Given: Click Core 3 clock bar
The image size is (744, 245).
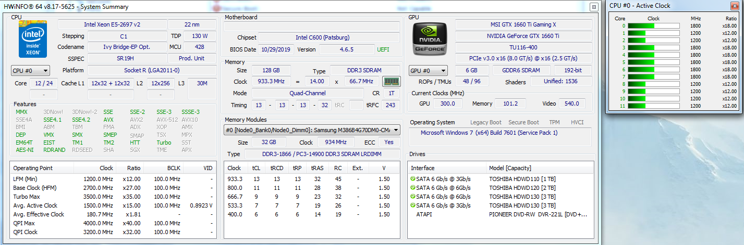Looking at the screenshot, I should coord(653,48).
